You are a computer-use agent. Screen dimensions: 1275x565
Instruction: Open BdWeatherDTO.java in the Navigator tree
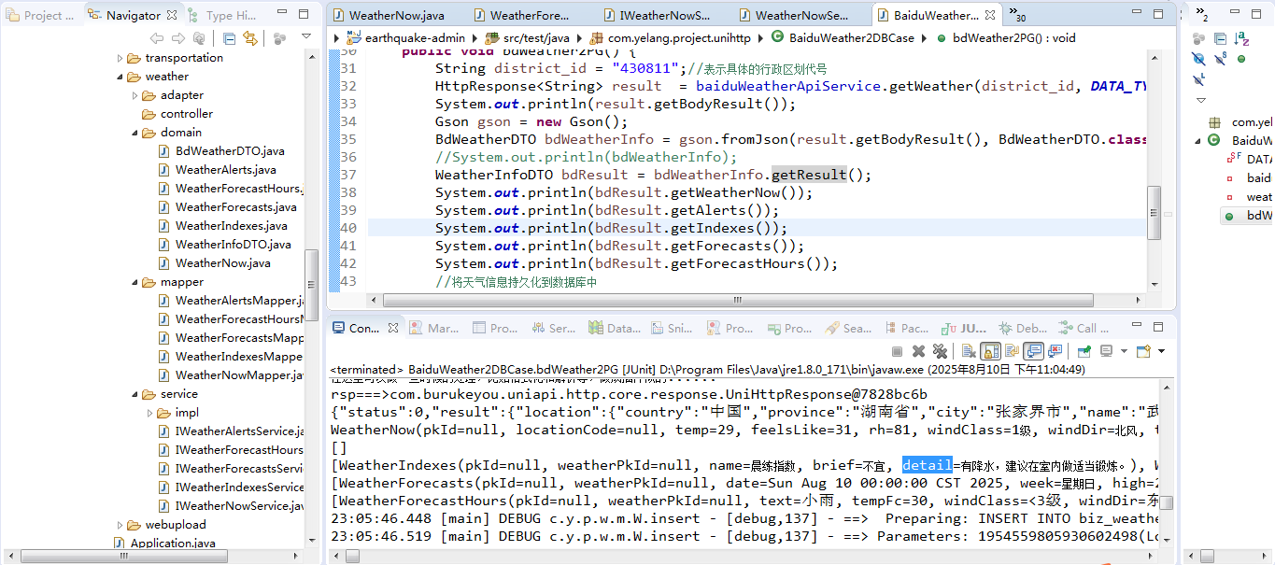pyautogui.click(x=230, y=151)
